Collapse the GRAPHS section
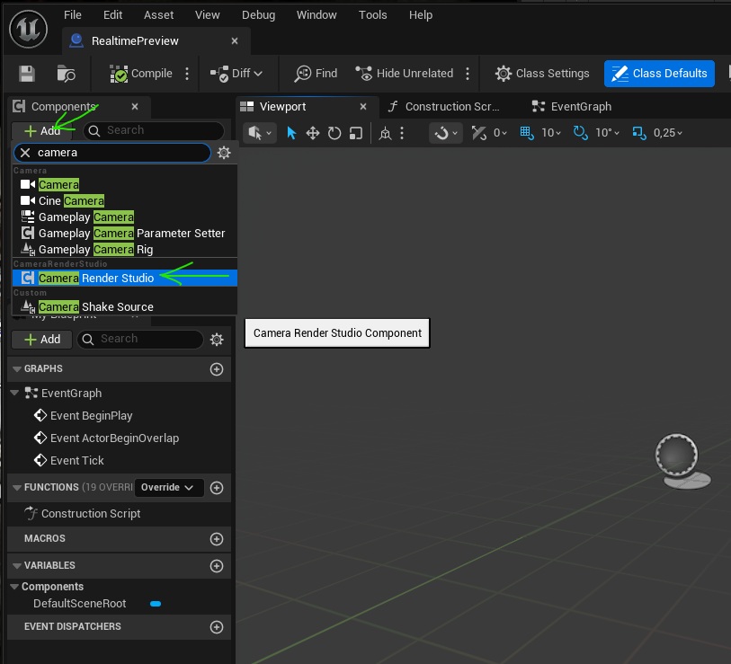The image size is (731, 664). [x=17, y=368]
